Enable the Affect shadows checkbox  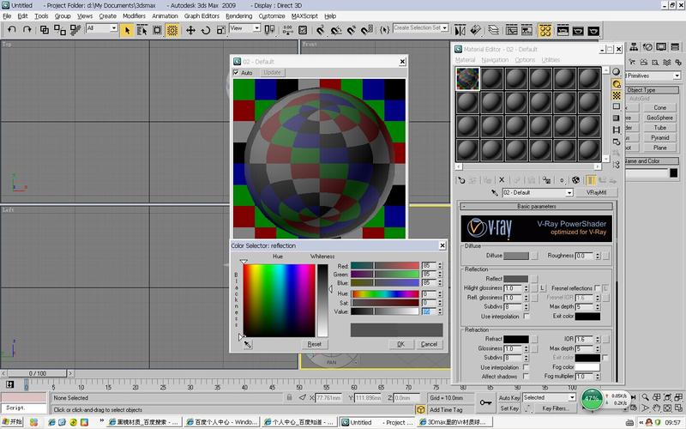tap(527, 377)
